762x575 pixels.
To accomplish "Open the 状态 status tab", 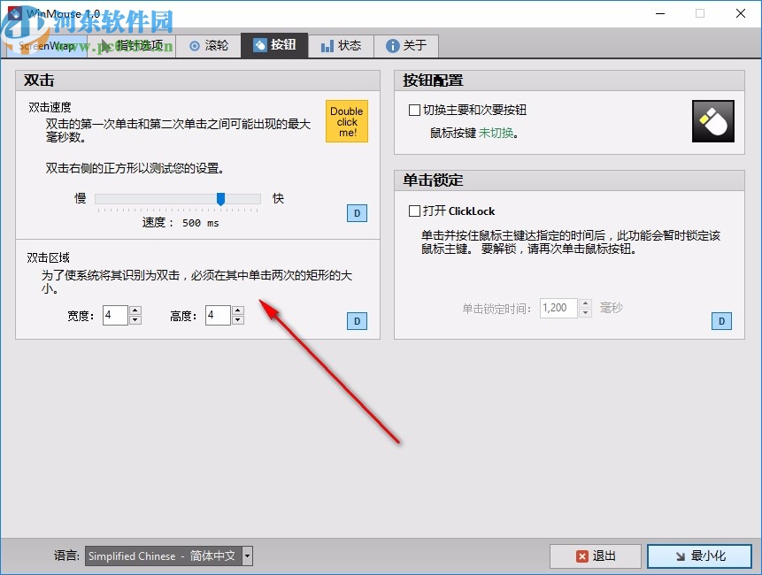I will pos(341,46).
